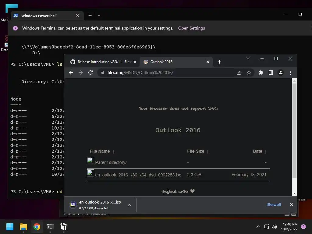312x234 pixels.
Task: Close the Windows PowerShell tab
Action: [77, 16]
